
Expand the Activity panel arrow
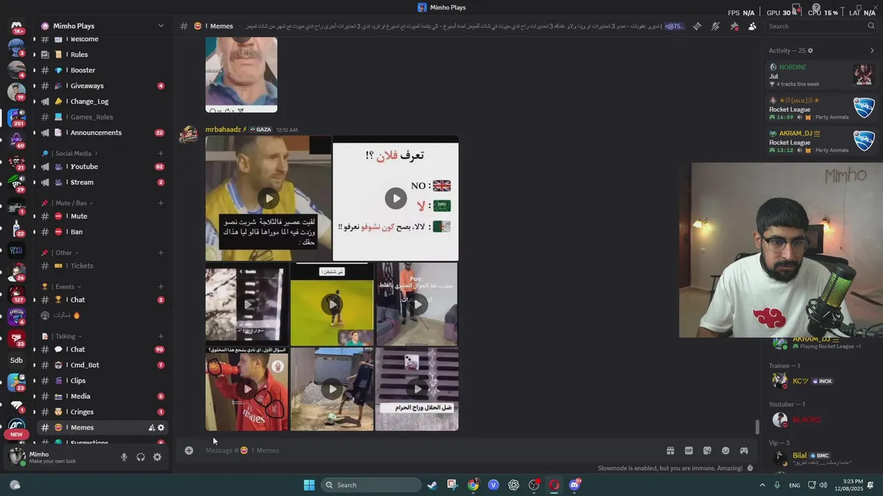(x=872, y=50)
